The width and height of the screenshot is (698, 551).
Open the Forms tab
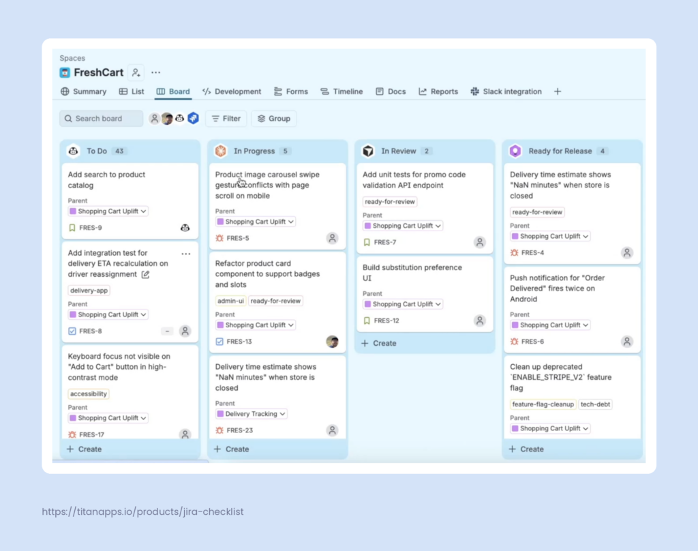291,91
